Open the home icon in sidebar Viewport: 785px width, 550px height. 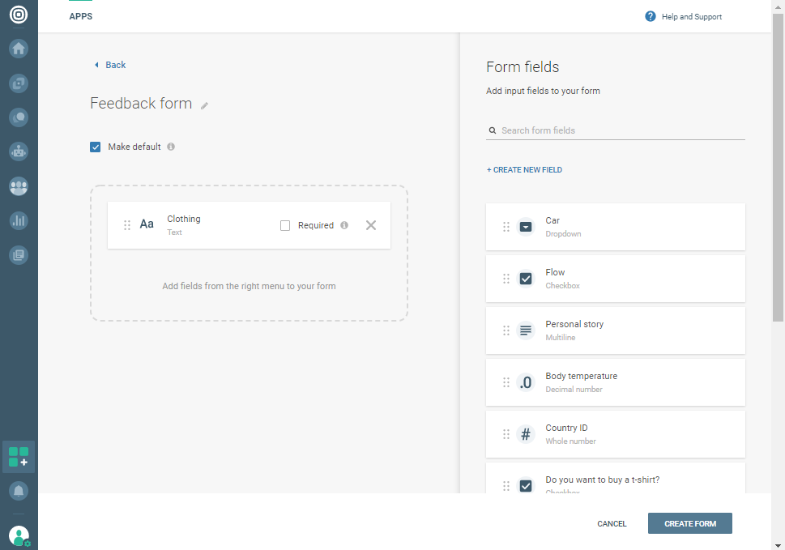point(19,49)
